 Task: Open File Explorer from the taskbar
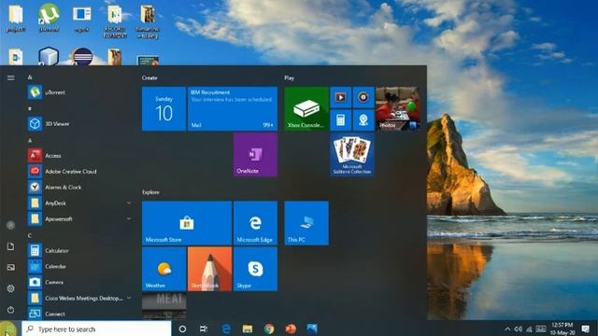(x=248, y=329)
